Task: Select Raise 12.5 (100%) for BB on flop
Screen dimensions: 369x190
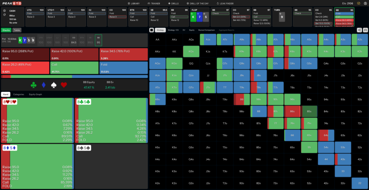Action: (x=261, y=23)
